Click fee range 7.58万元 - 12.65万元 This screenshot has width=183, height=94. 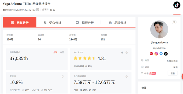click(x=94, y=82)
